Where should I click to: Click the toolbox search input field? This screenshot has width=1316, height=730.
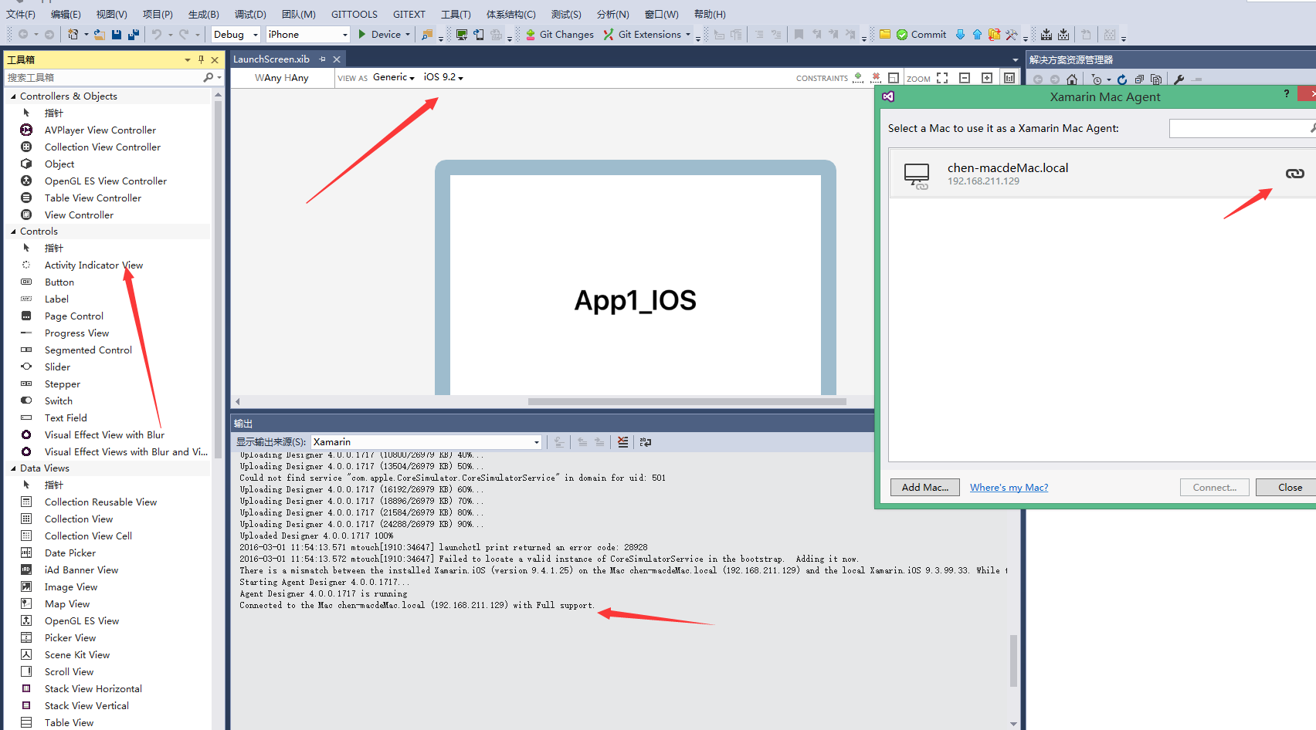103,78
